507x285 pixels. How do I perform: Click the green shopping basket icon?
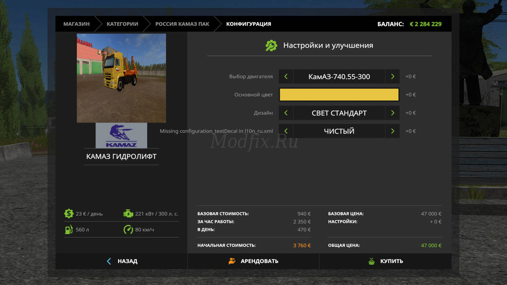(372, 261)
